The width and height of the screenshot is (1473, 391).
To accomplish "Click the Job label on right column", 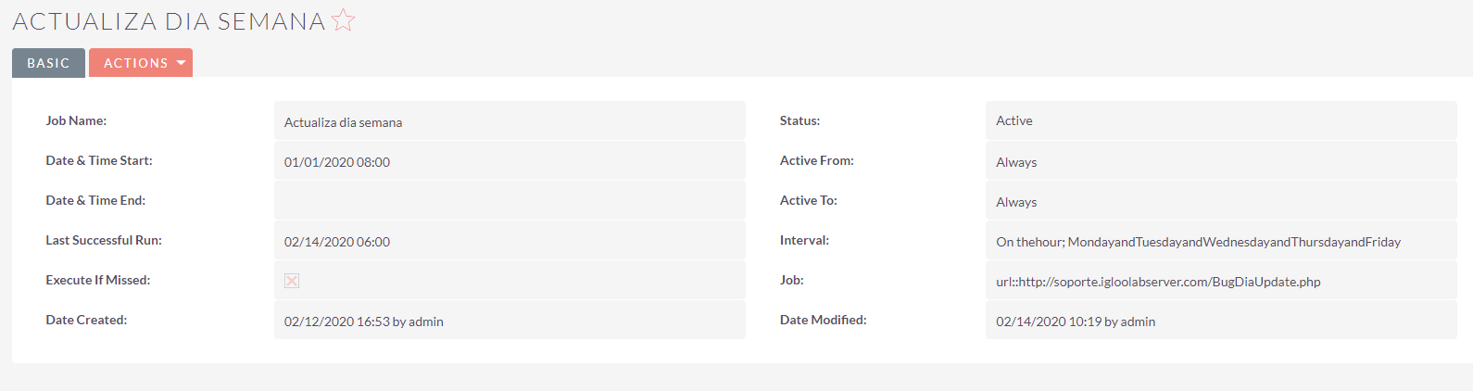I will pos(792,280).
